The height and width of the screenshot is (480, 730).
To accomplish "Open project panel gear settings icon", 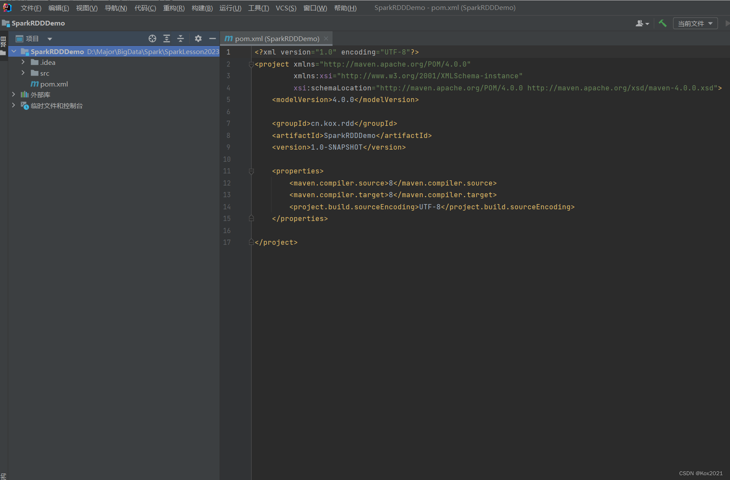I will click(198, 38).
